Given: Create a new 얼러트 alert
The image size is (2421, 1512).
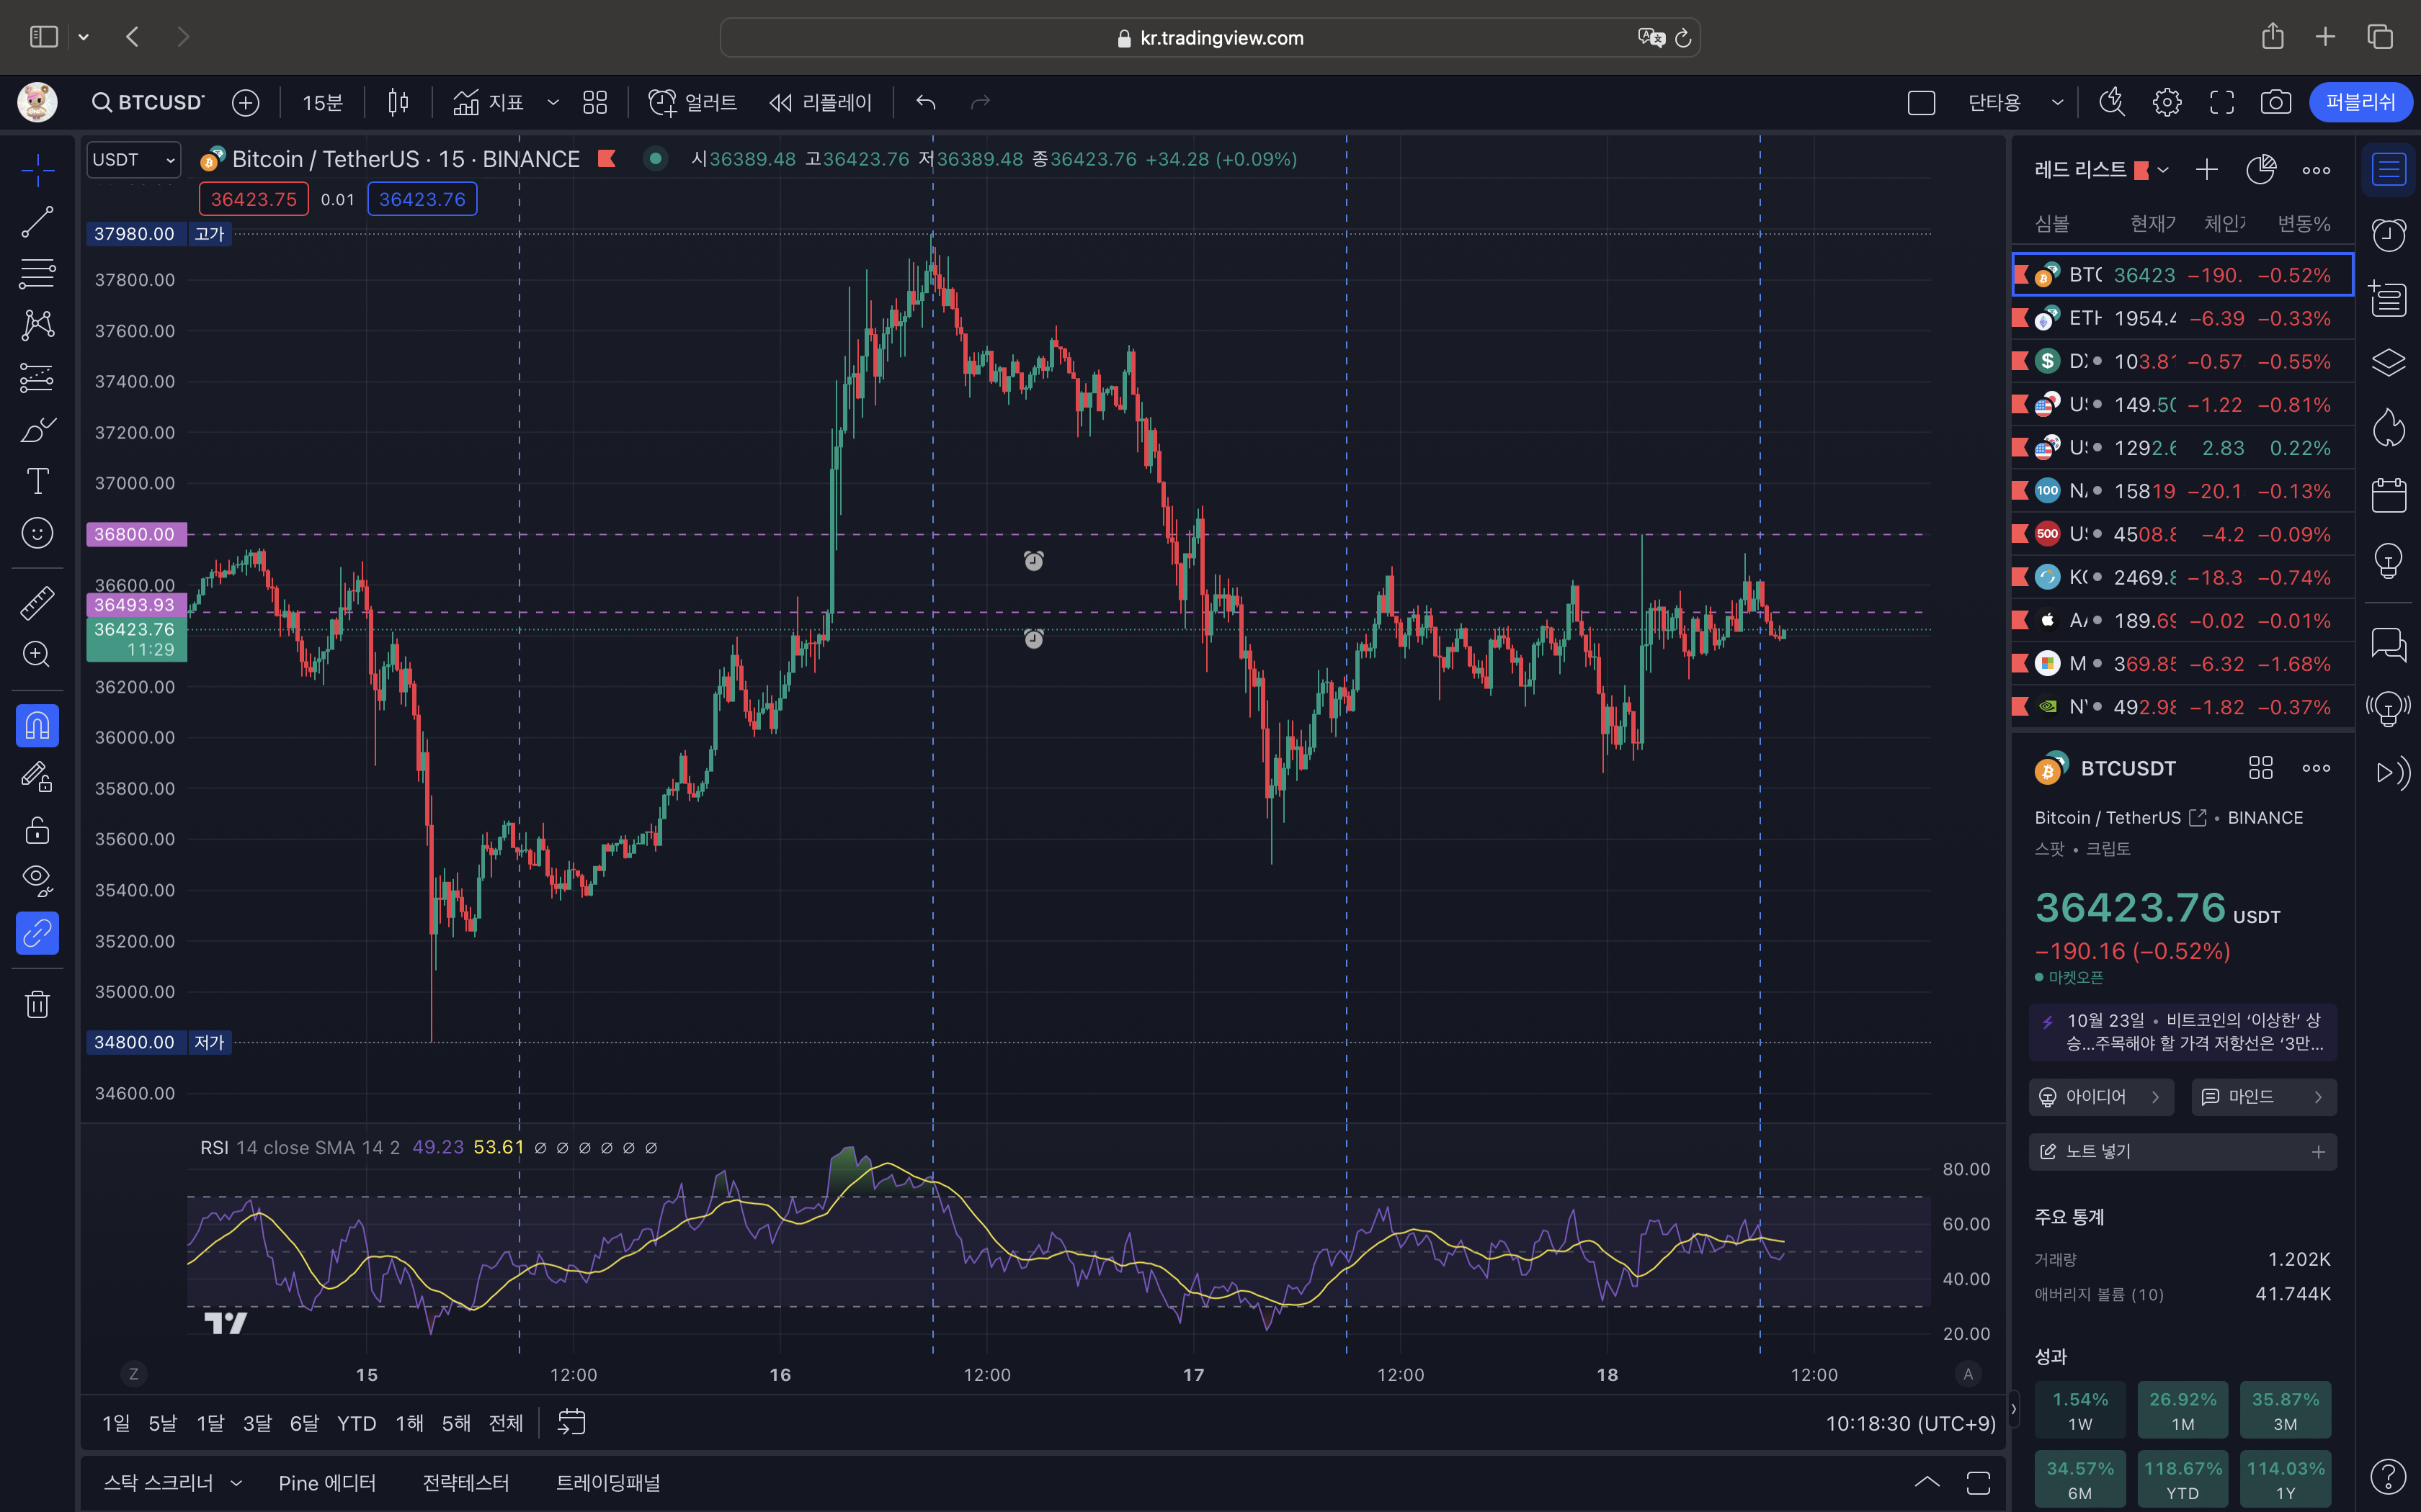Looking at the screenshot, I should point(692,102).
